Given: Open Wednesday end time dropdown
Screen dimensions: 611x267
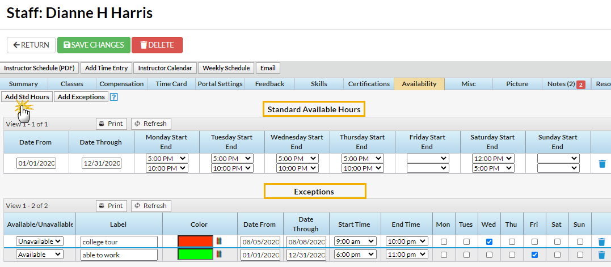Looking at the screenshot, I should click(x=297, y=168).
